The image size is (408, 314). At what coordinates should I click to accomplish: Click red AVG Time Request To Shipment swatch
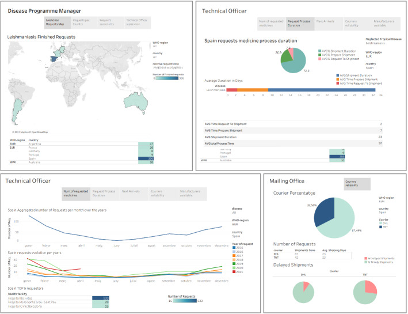(338, 84)
